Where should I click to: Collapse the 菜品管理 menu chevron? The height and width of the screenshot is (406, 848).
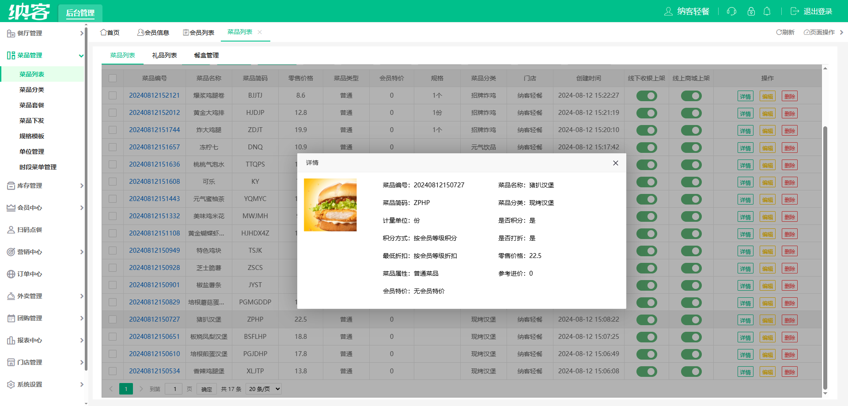pos(81,56)
